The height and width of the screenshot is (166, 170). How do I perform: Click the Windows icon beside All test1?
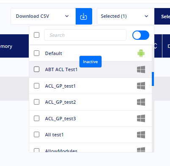point(141,135)
